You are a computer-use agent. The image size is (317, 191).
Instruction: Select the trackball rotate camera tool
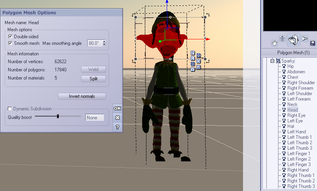(x=293, y=39)
